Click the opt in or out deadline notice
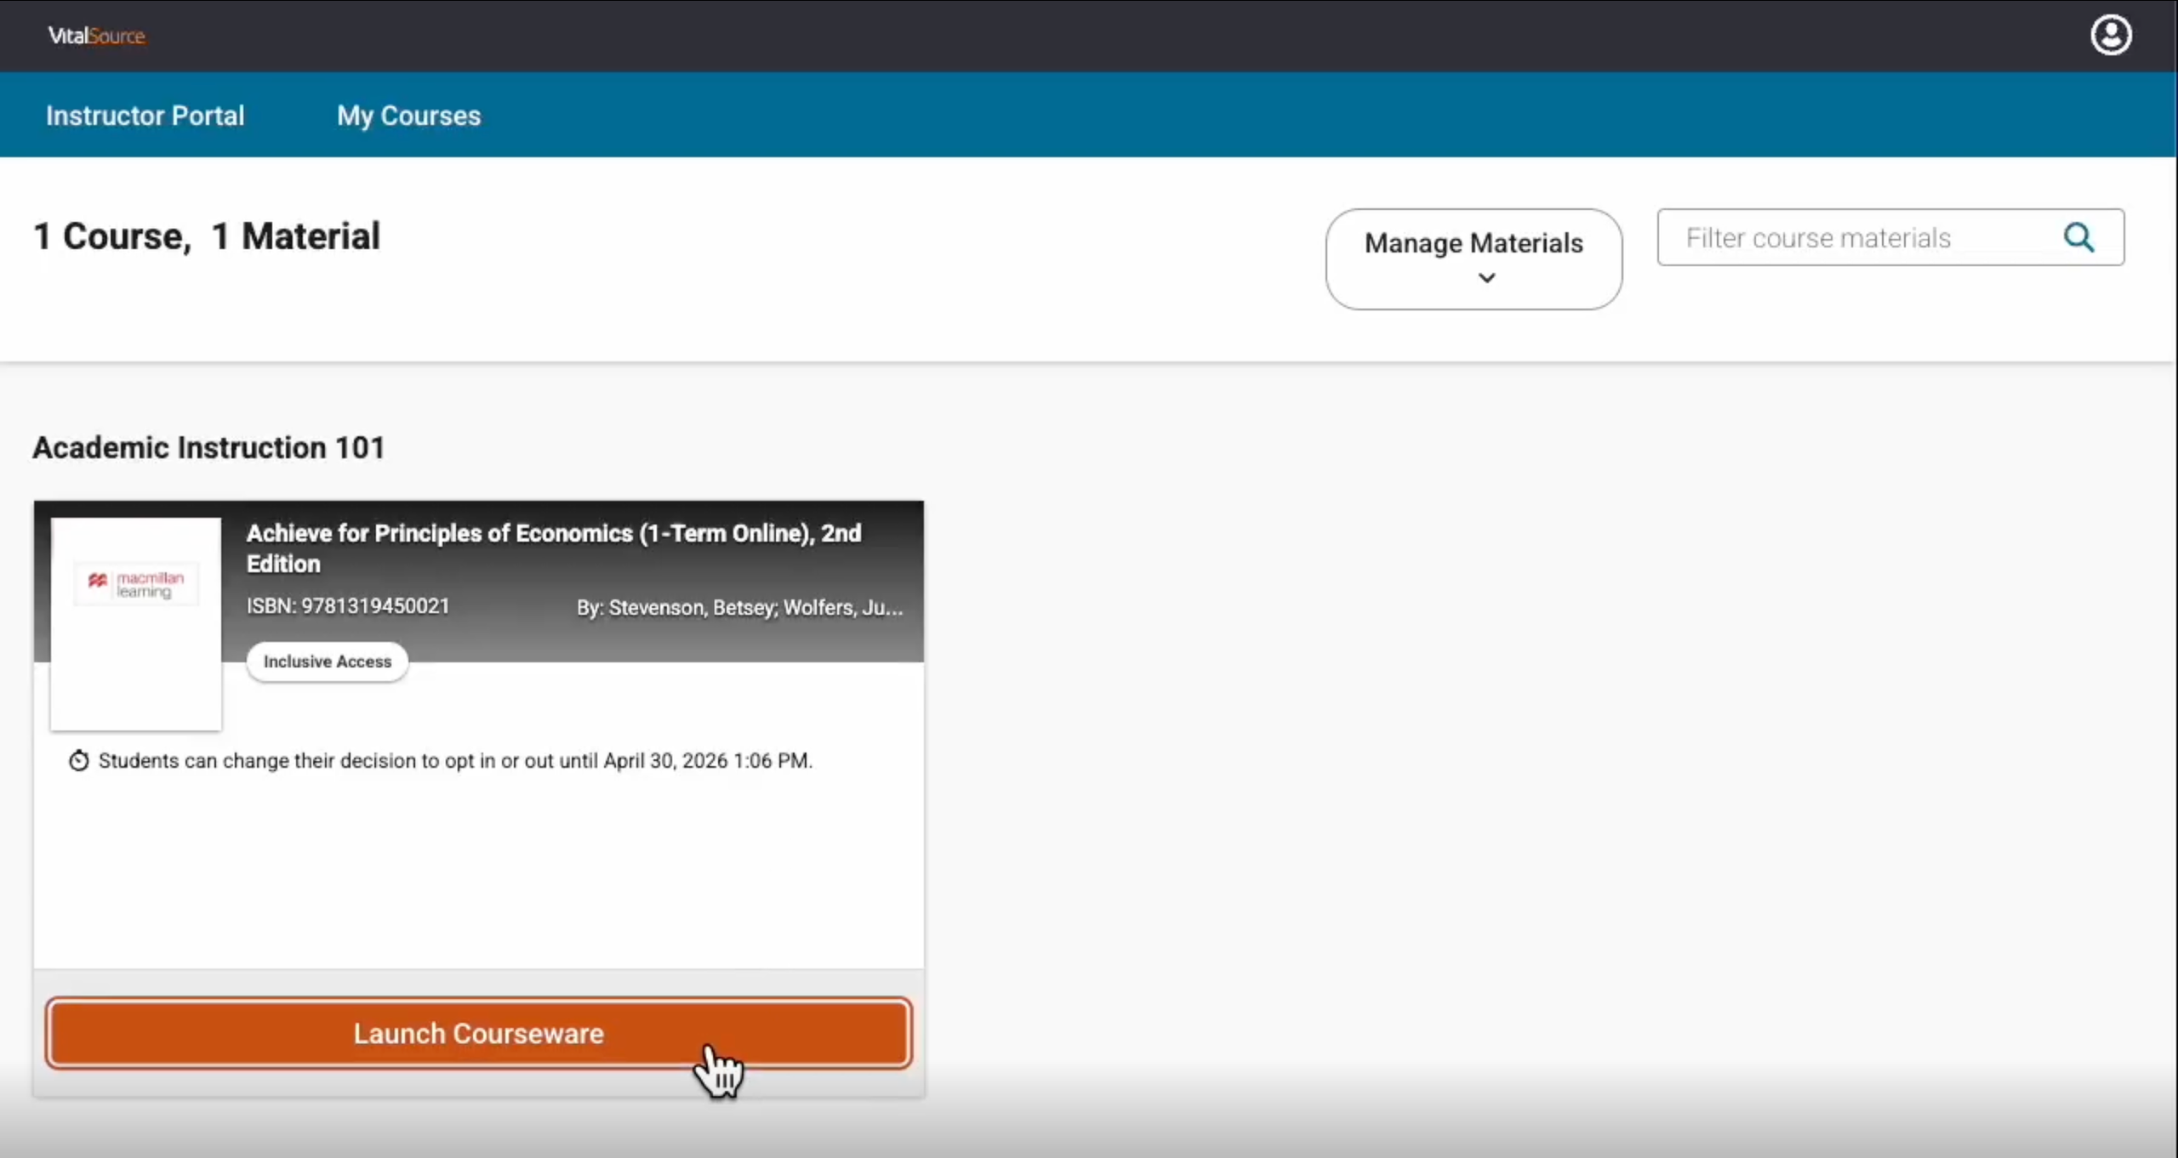2178x1158 pixels. tap(455, 760)
